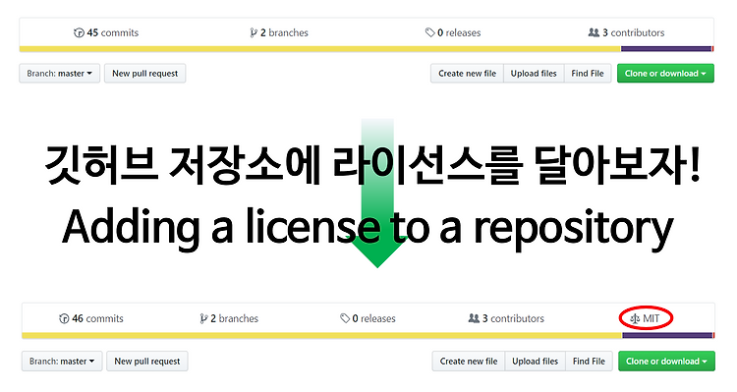Expand bottom Clone or download dropdown
Viewport: 737px width, 392px height.
point(666,361)
